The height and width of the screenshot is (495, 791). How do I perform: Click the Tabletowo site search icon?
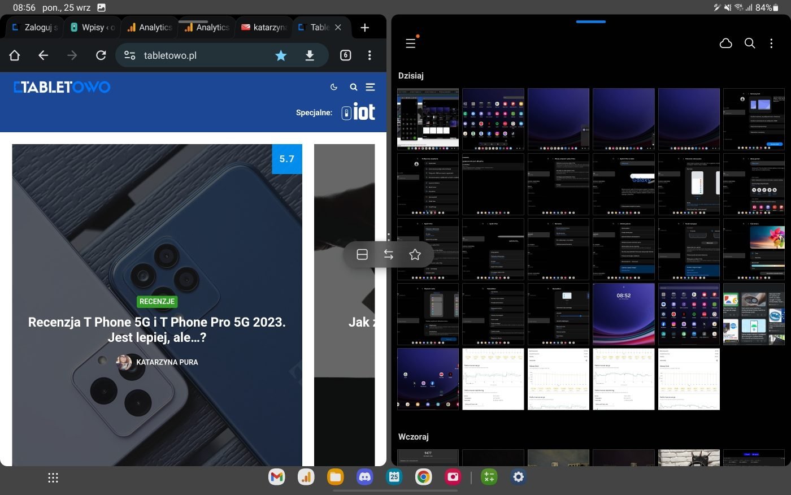click(x=353, y=87)
